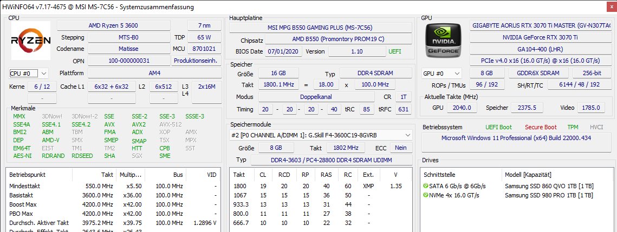617x232 pixels.
Task: Open the CPU #0 selector dropdown
Action: pyautogui.click(x=28, y=74)
